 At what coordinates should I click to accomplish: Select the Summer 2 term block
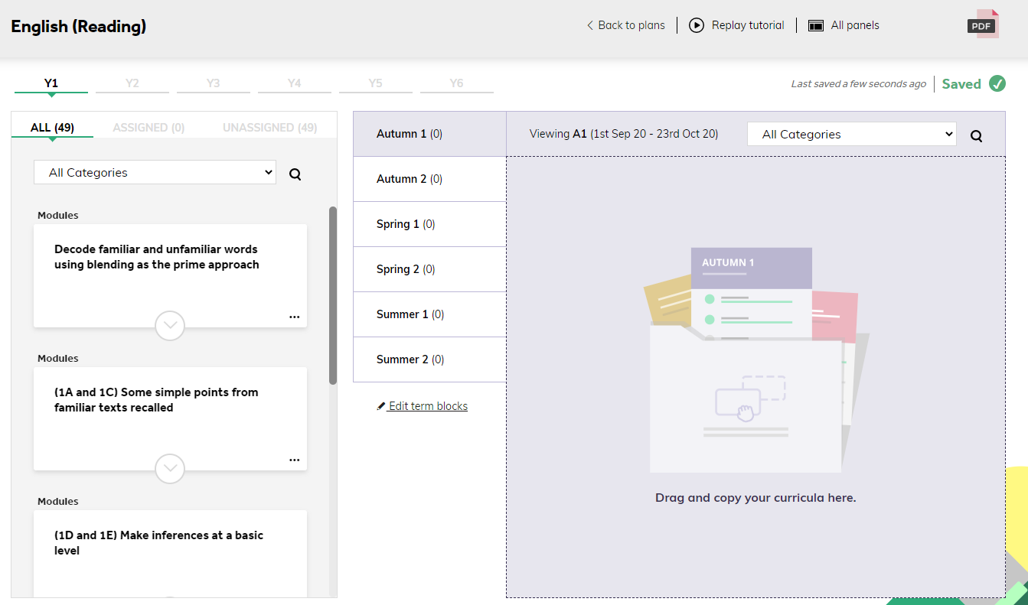[x=429, y=359]
